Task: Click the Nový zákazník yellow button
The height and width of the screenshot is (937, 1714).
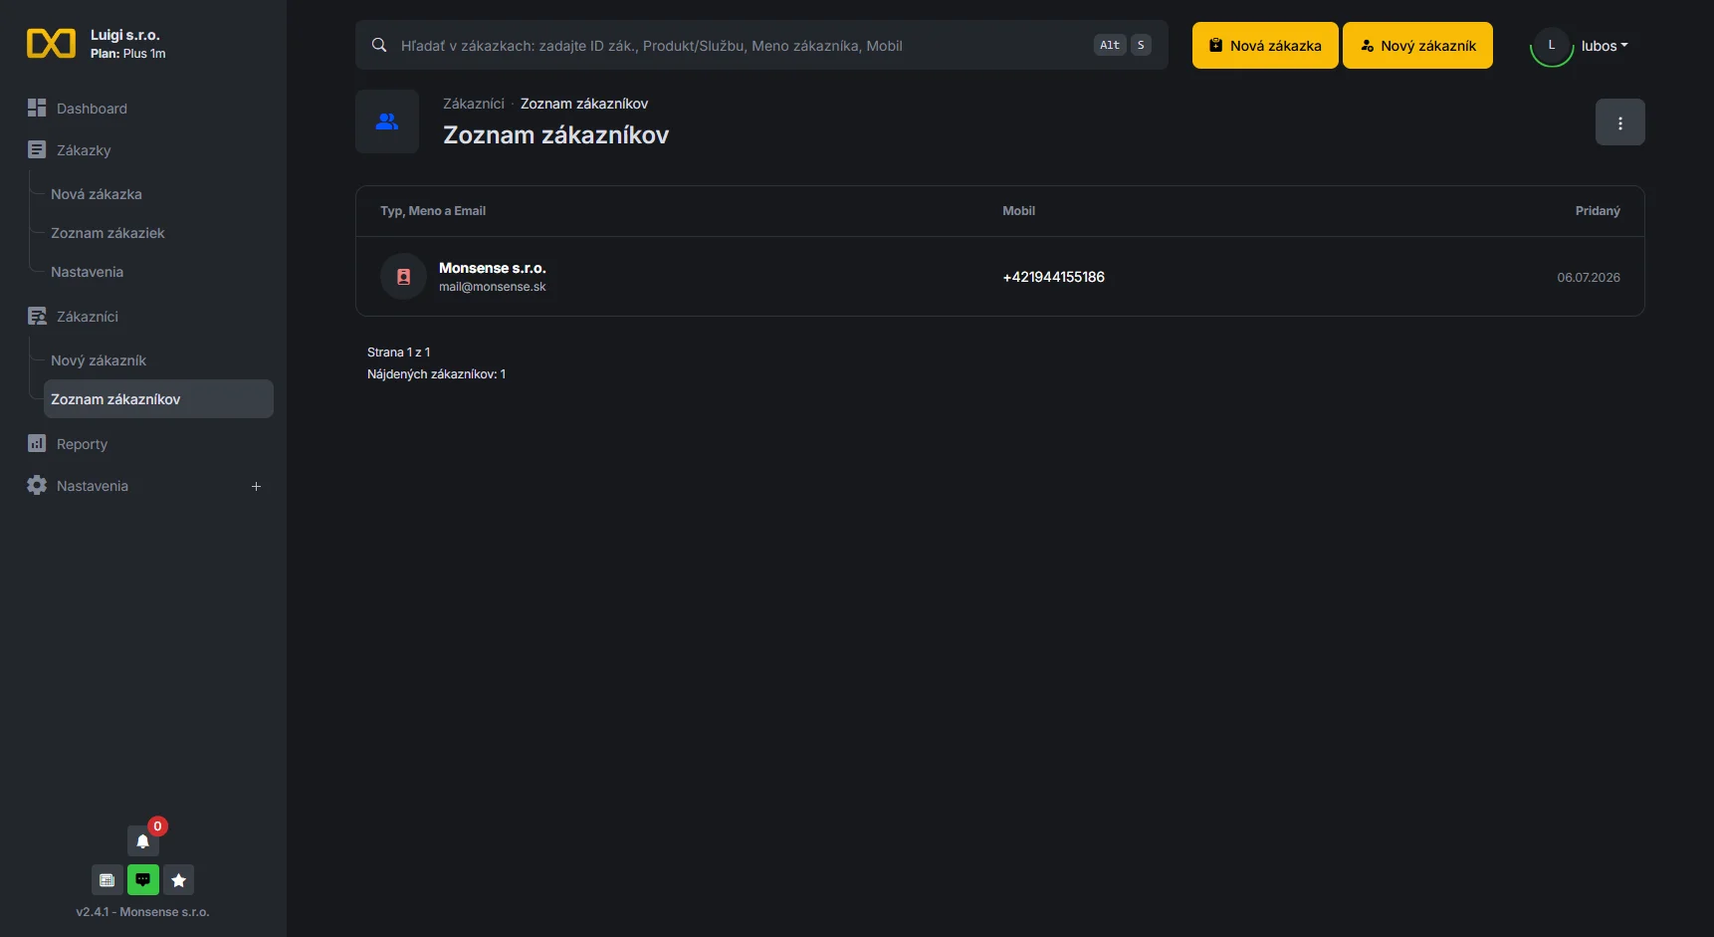Action: (1417, 45)
